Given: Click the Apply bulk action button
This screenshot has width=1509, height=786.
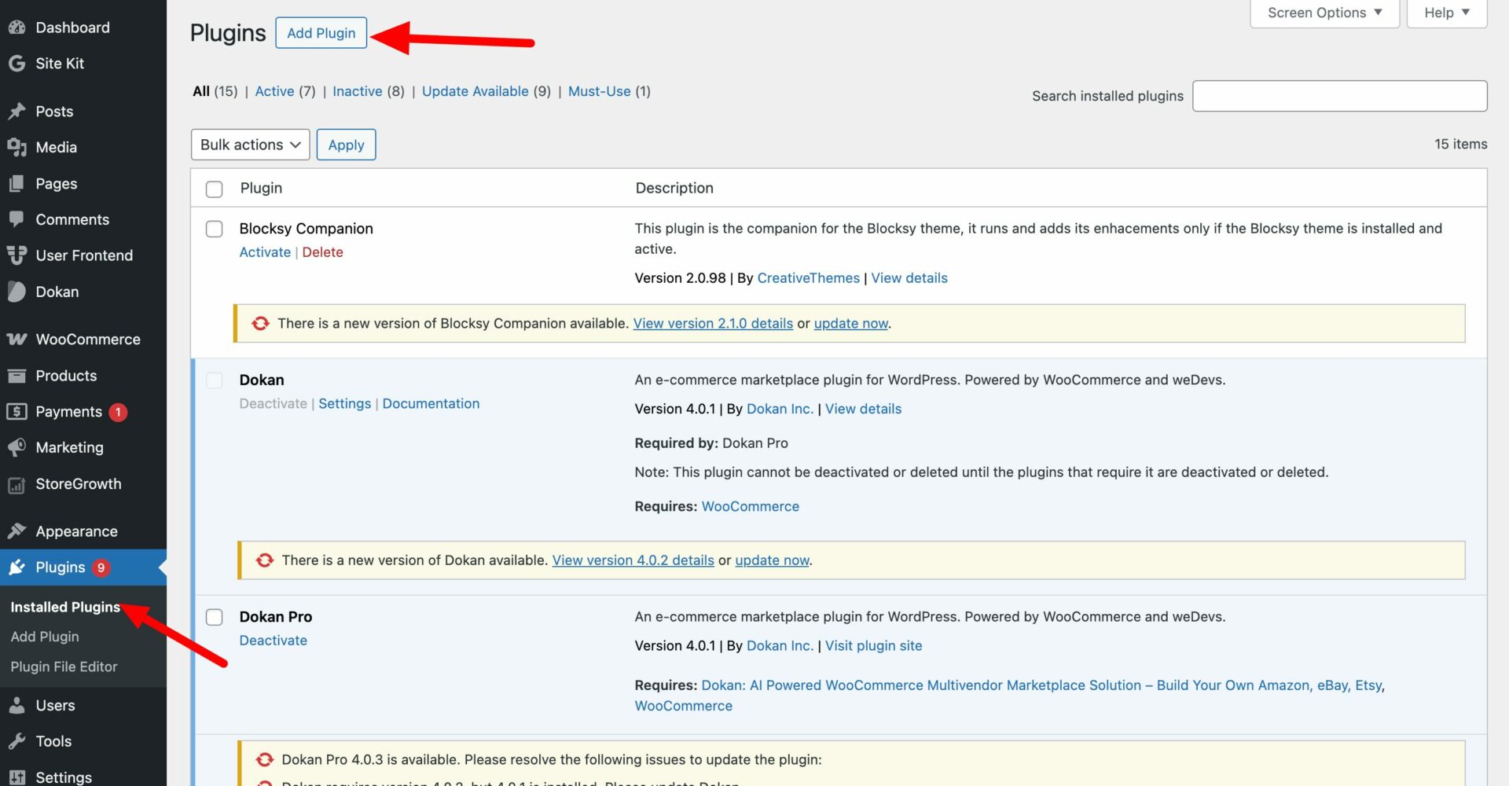Looking at the screenshot, I should (346, 145).
